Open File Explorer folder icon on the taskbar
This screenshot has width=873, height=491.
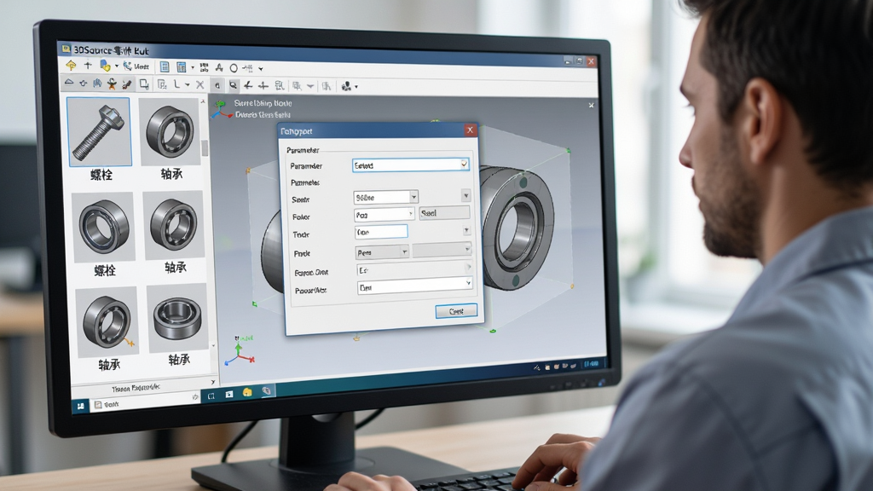(247, 392)
